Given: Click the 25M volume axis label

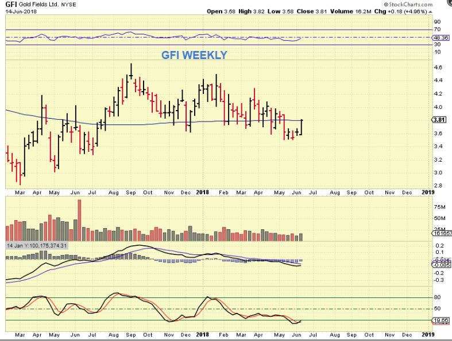Looking at the screenshot, I should [x=439, y=229].
